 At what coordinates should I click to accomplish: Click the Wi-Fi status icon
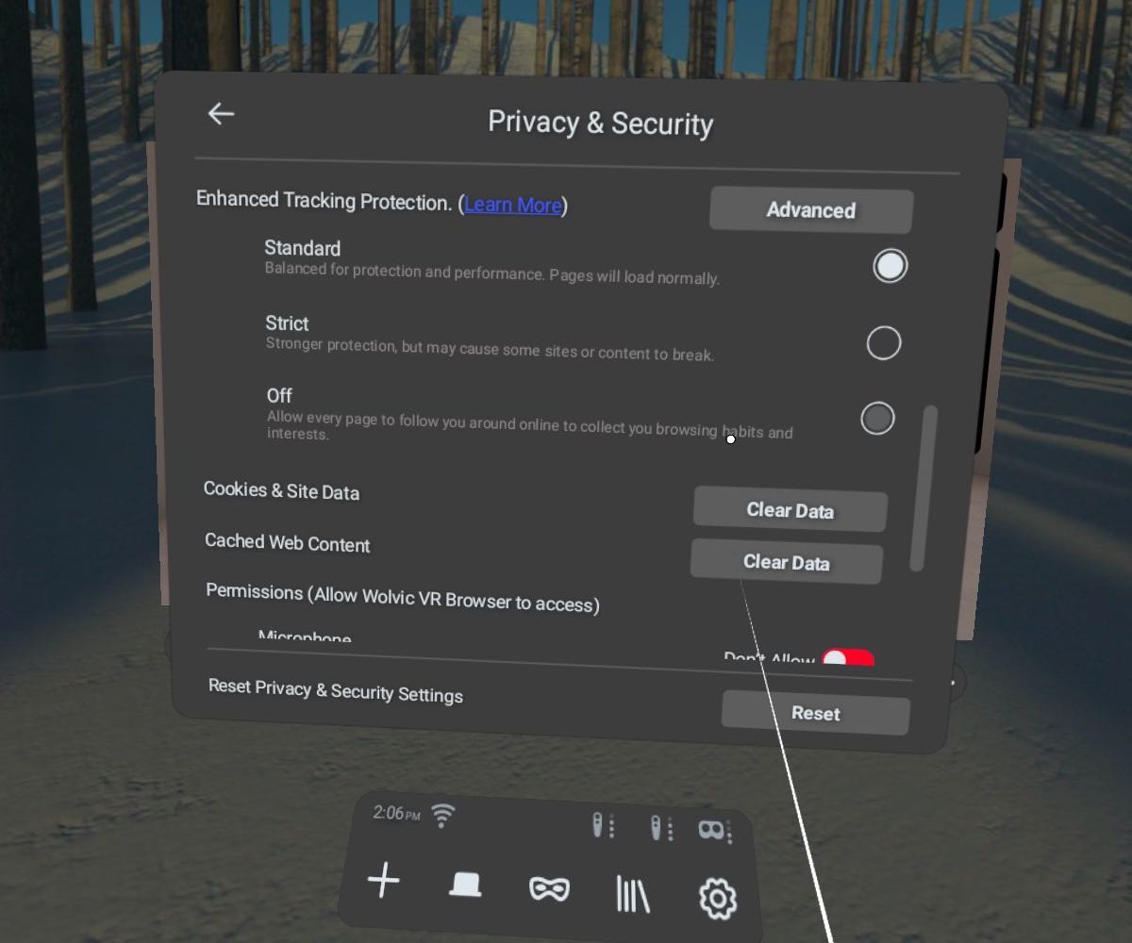[x=441, y=815]
